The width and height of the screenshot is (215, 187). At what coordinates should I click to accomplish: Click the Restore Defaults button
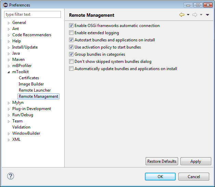pos(162,161)
